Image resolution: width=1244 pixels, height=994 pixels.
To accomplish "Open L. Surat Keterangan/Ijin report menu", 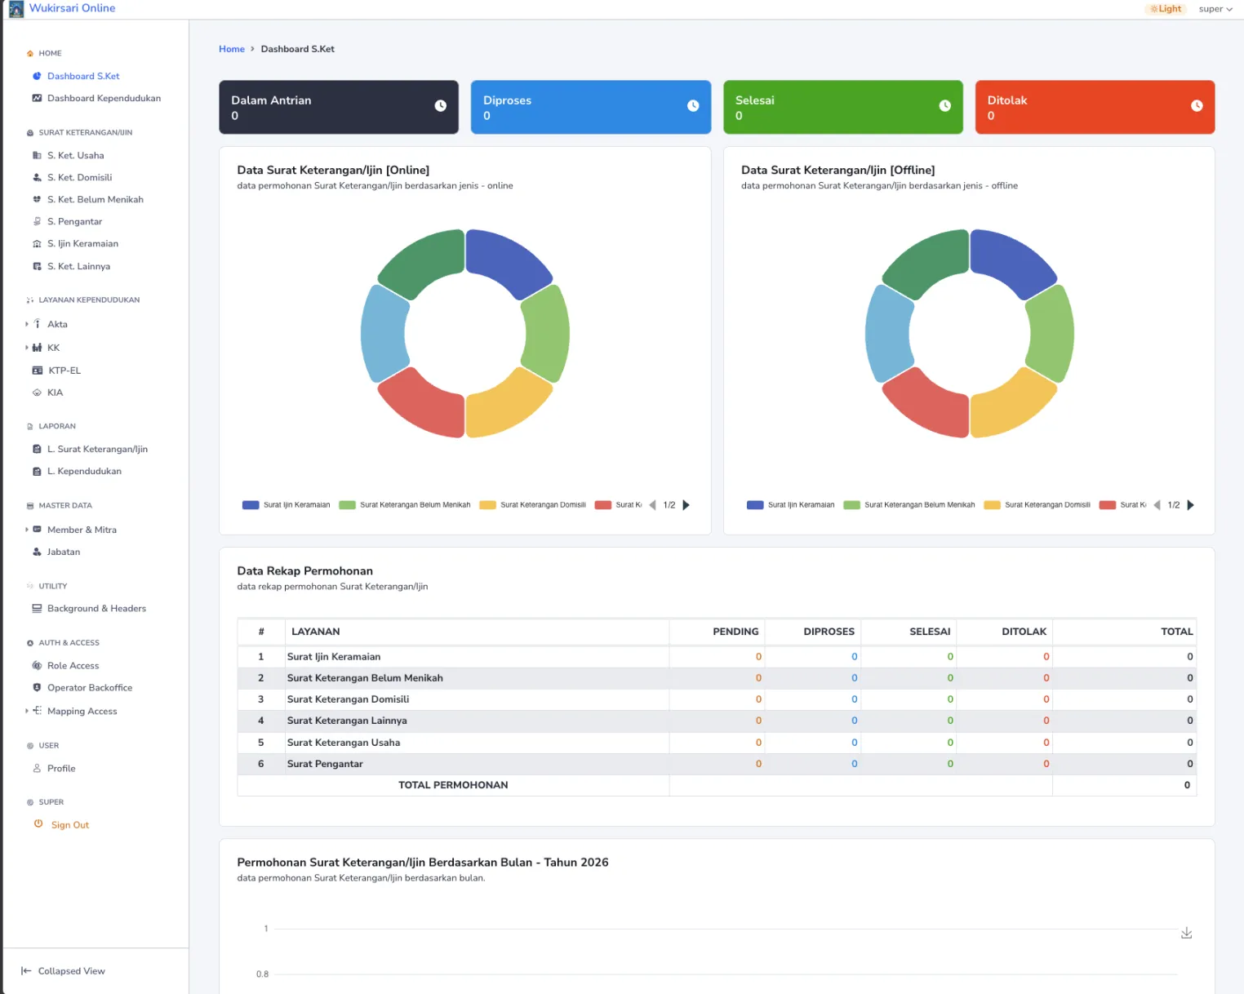I will 97,449.
